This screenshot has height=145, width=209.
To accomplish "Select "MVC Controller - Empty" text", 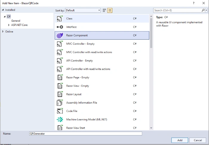I will (80, 44).
